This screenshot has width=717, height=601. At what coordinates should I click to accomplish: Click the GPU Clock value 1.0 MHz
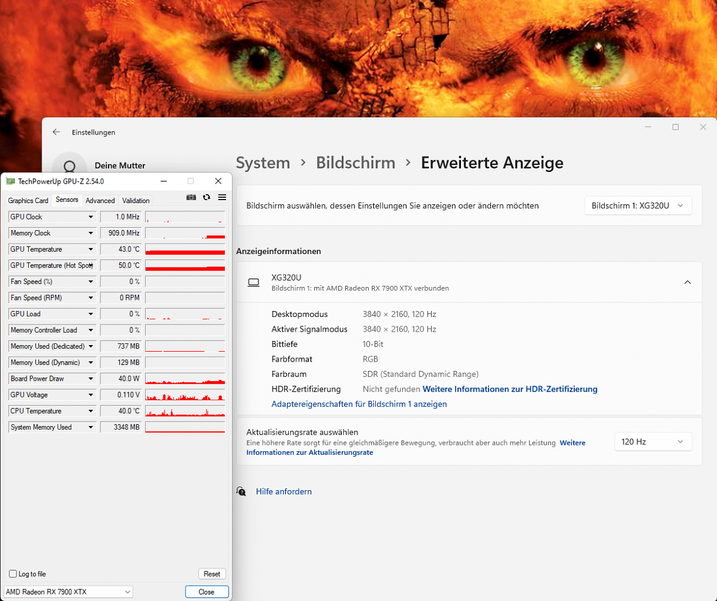(122, 217)
